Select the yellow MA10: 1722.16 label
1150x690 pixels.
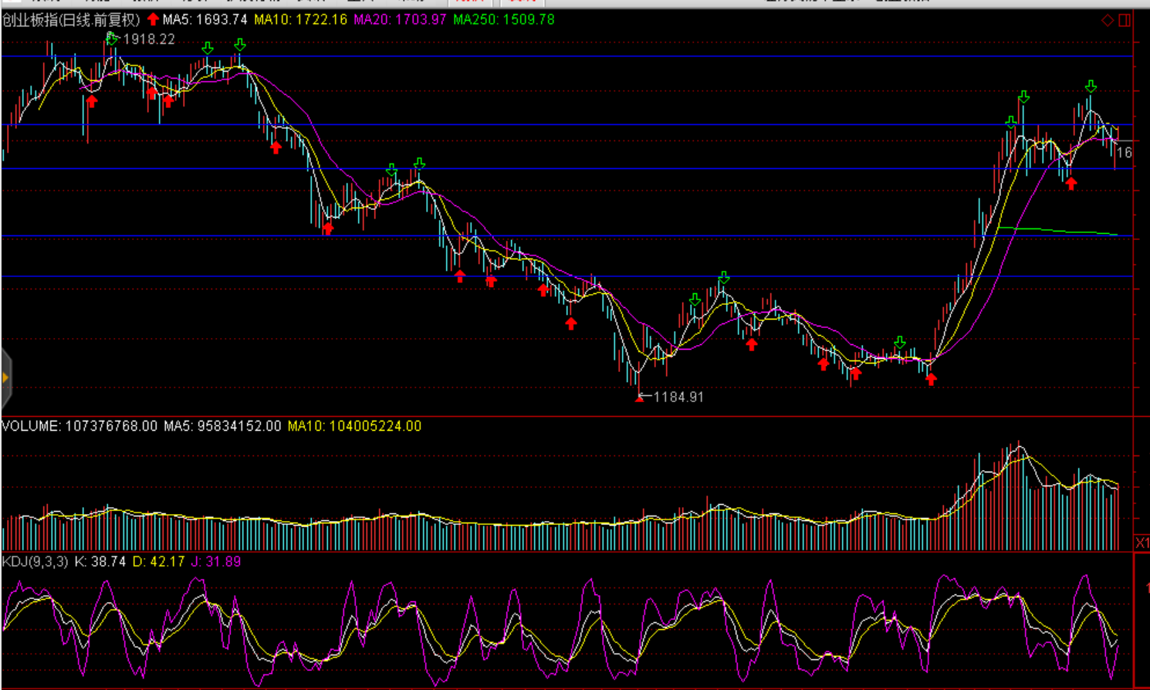pos(300,20)
